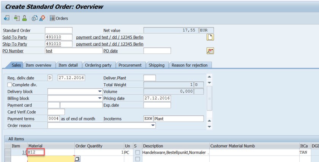Open the Order reason dropdown
Image resolution: width=319 pixels, height=162 pixels.
[x=153, y=126]
